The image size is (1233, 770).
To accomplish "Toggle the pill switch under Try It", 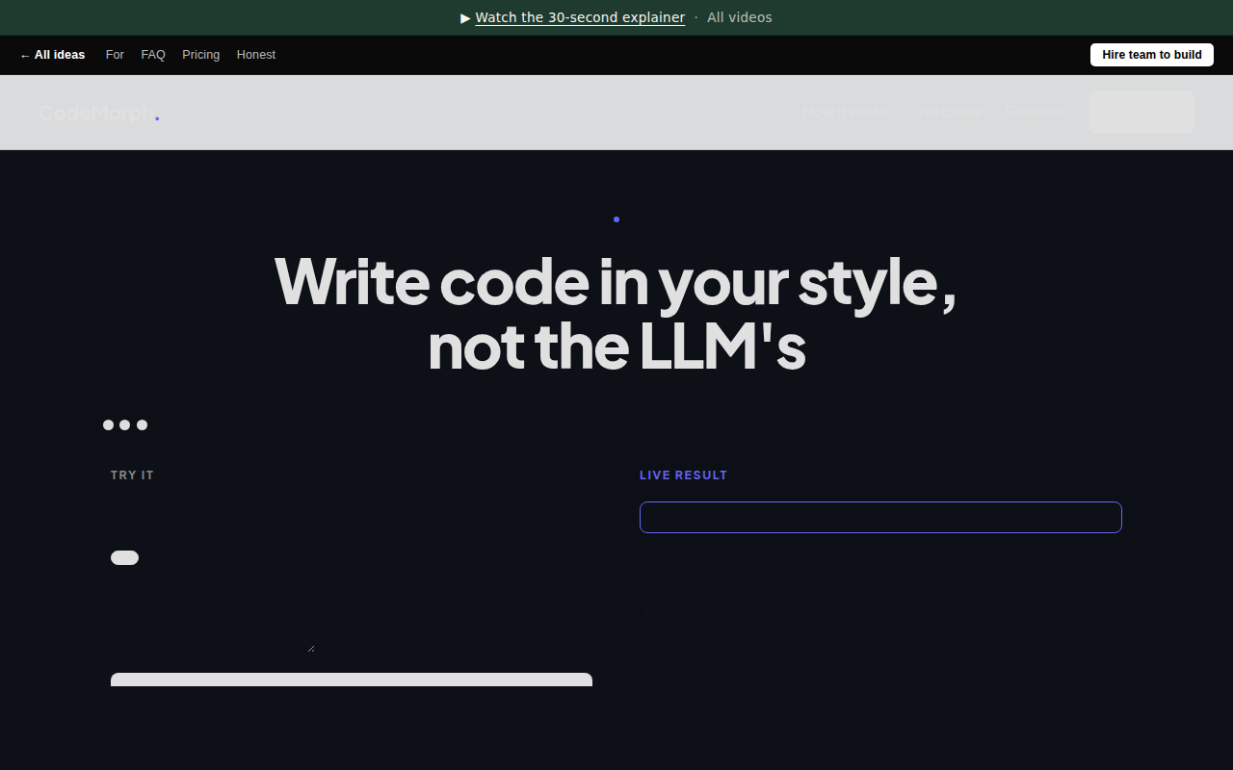I will click(x=124, y=557).
